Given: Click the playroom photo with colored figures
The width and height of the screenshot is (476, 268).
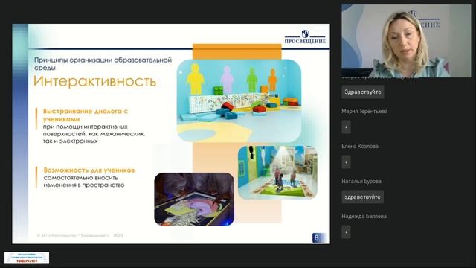Looking at the screenshot, I should click(x=239, y=101).
